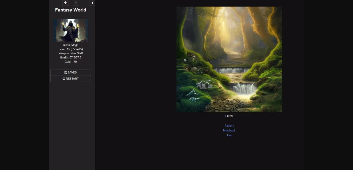The height and width of the screenshot is (170, 353).
Task: Choose the Explore action
Action: pos(229,125)
